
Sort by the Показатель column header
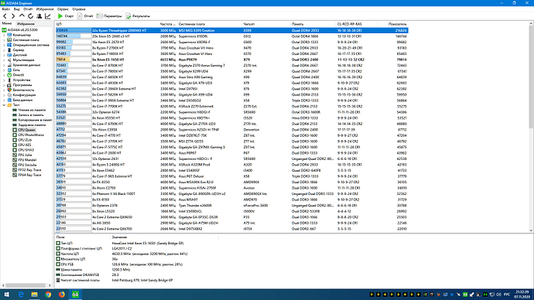(x=392, y=24)
